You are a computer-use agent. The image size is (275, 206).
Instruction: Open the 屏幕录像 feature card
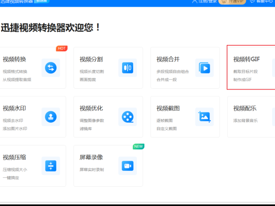(108, 166)
